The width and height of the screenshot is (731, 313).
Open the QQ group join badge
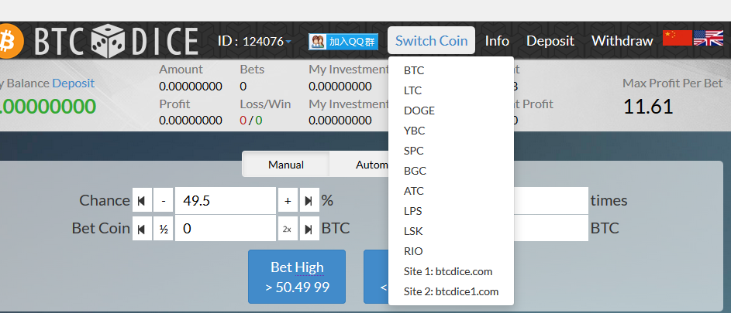coord(343,42)
